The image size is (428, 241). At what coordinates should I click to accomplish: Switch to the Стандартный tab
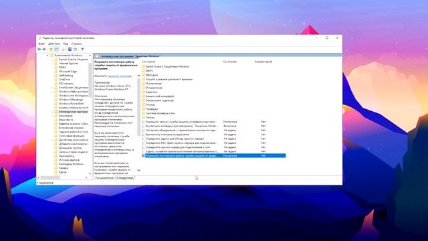pyautogui.click(x=125, y=178)
